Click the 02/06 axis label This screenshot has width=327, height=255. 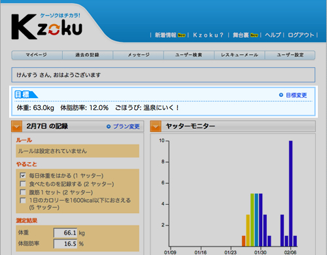coord(290,252)
